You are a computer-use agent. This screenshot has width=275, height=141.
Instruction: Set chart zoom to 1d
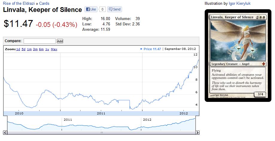(x=18, y=49)
